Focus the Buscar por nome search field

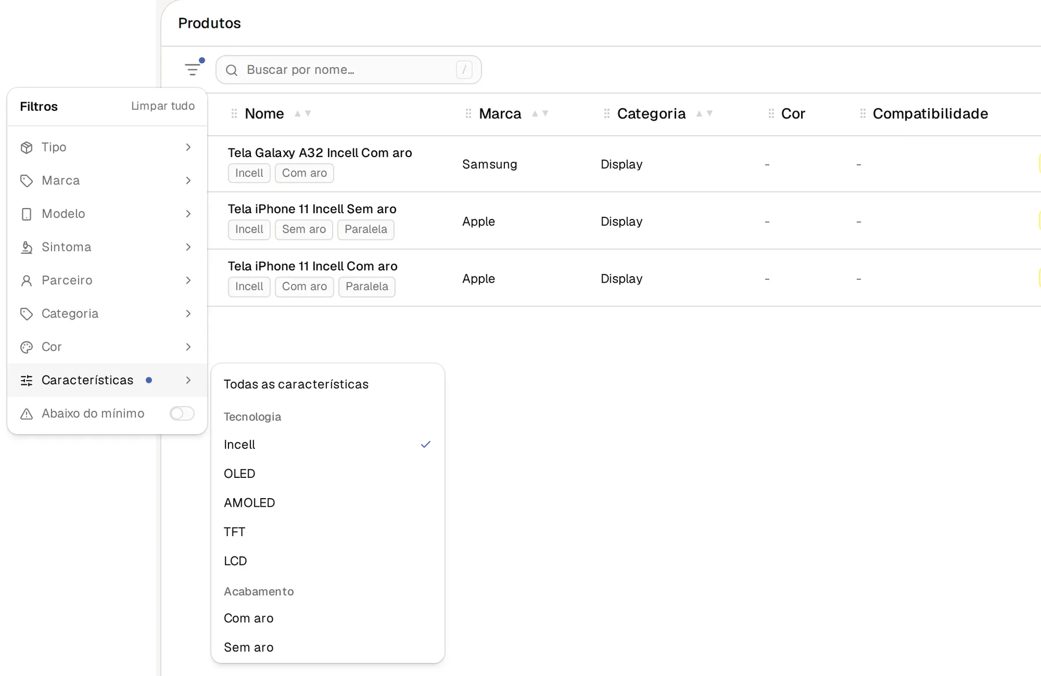[x=349, y=70]
